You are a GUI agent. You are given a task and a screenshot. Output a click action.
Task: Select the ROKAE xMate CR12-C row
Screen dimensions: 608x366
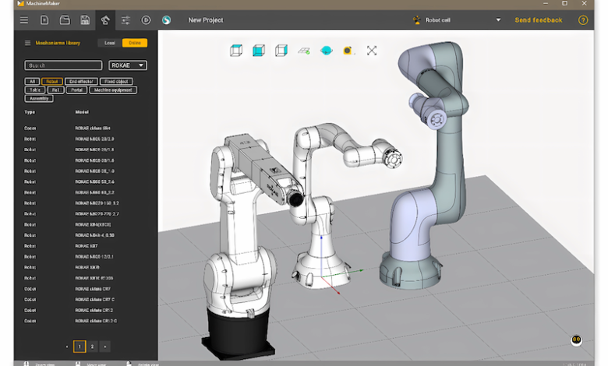pyautogui.click(x=86, y=321)
